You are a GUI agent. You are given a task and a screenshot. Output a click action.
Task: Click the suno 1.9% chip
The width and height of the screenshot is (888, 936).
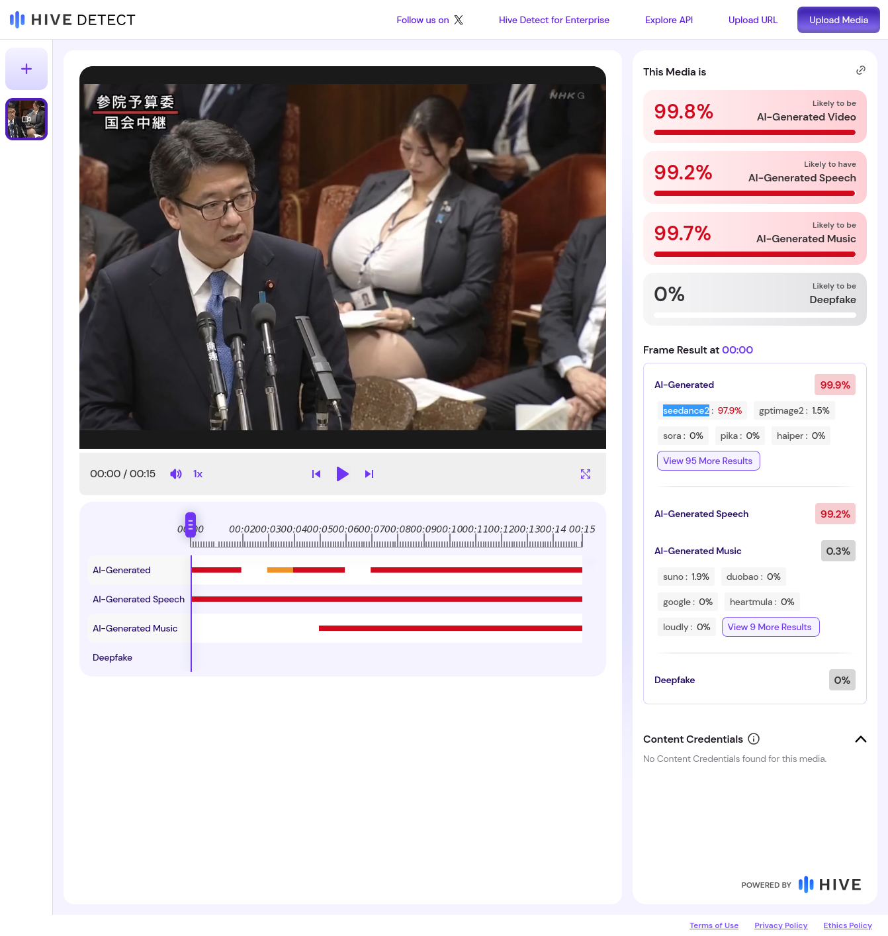pyautogui.click(x=686, y=577)
